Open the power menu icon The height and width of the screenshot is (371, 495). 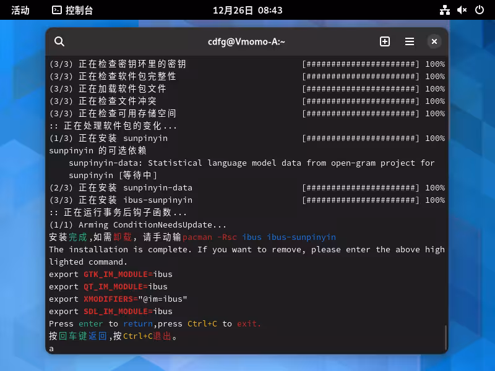[x=479, y=10]
